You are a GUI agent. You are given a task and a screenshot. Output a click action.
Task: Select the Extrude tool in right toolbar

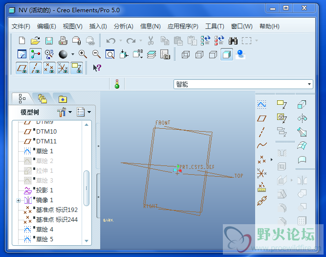pyautogui.click(x=302, y=104)
